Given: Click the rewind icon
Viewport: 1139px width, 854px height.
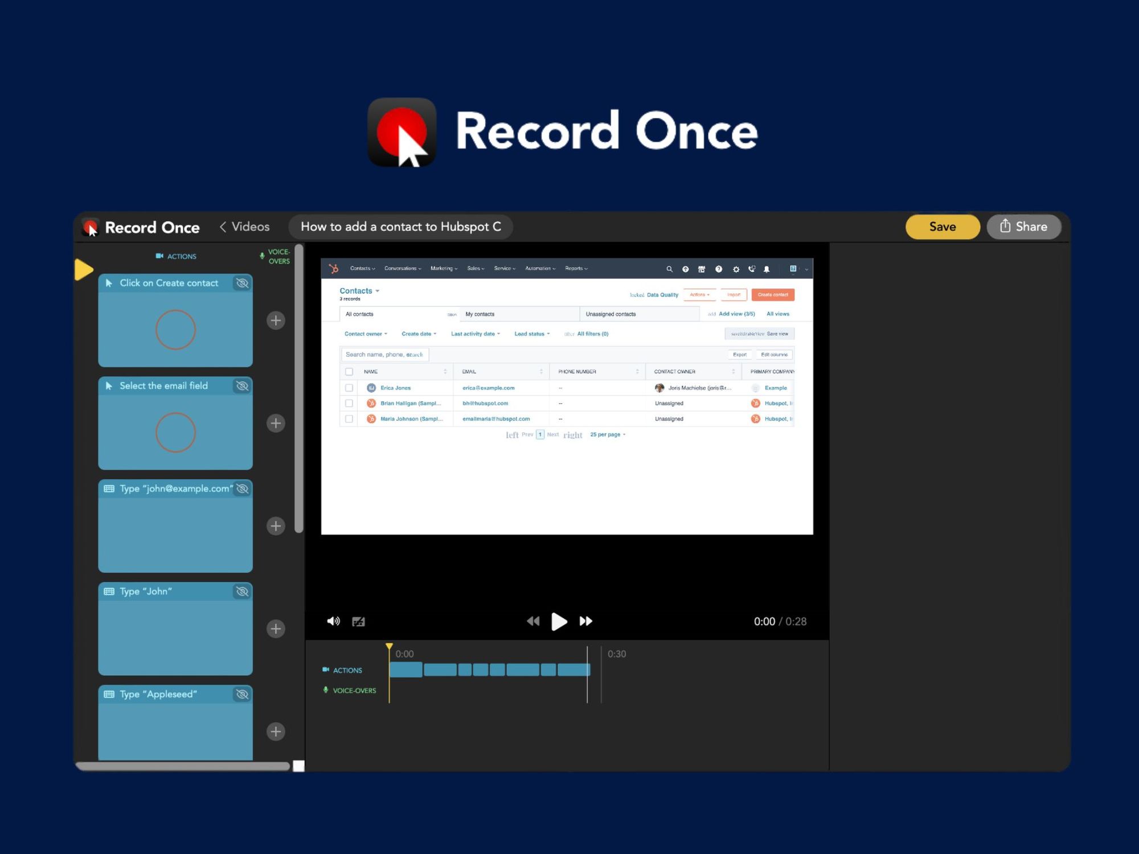Looking at the screenshot, I should tap(533, 621).
